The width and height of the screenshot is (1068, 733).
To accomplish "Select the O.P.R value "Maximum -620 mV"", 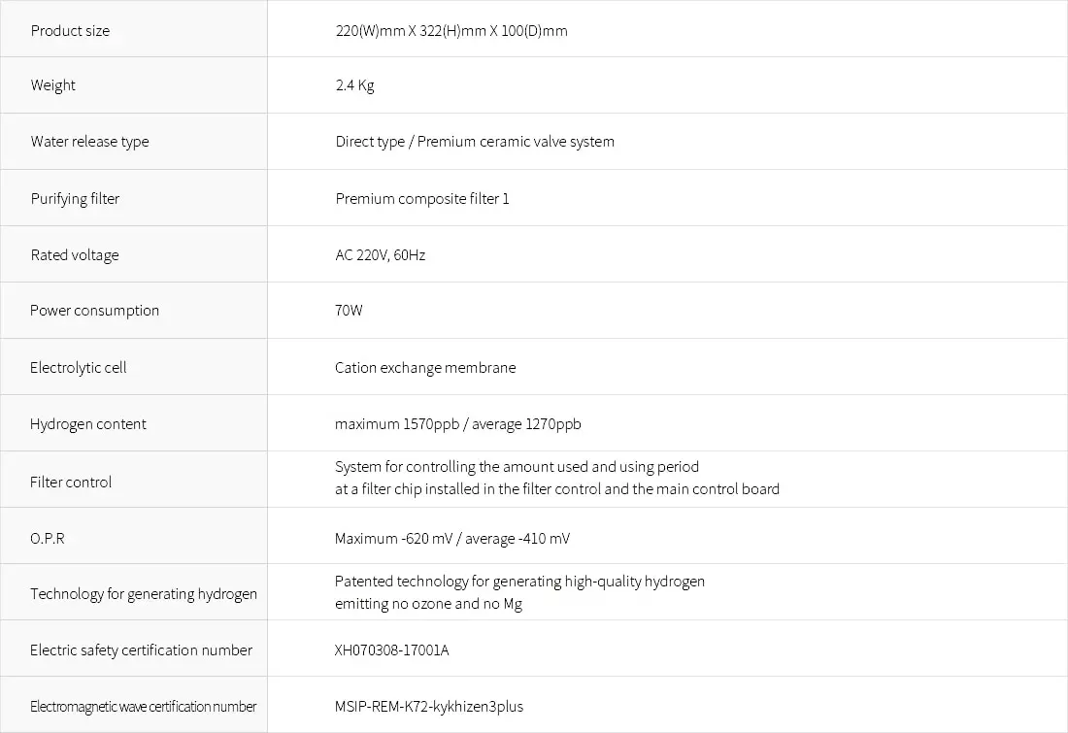I will 394,539.
